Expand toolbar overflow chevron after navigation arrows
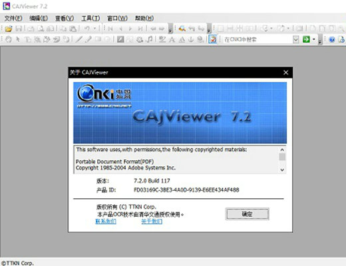346x266 pixels. tap(170, 29)
